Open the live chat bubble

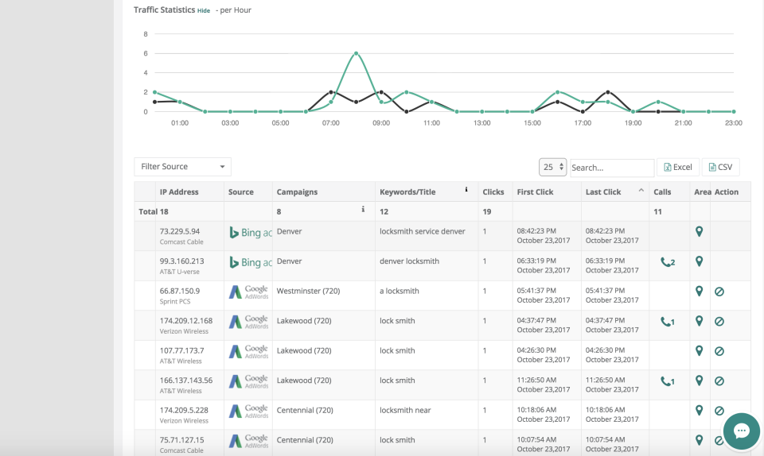(741, 431)
